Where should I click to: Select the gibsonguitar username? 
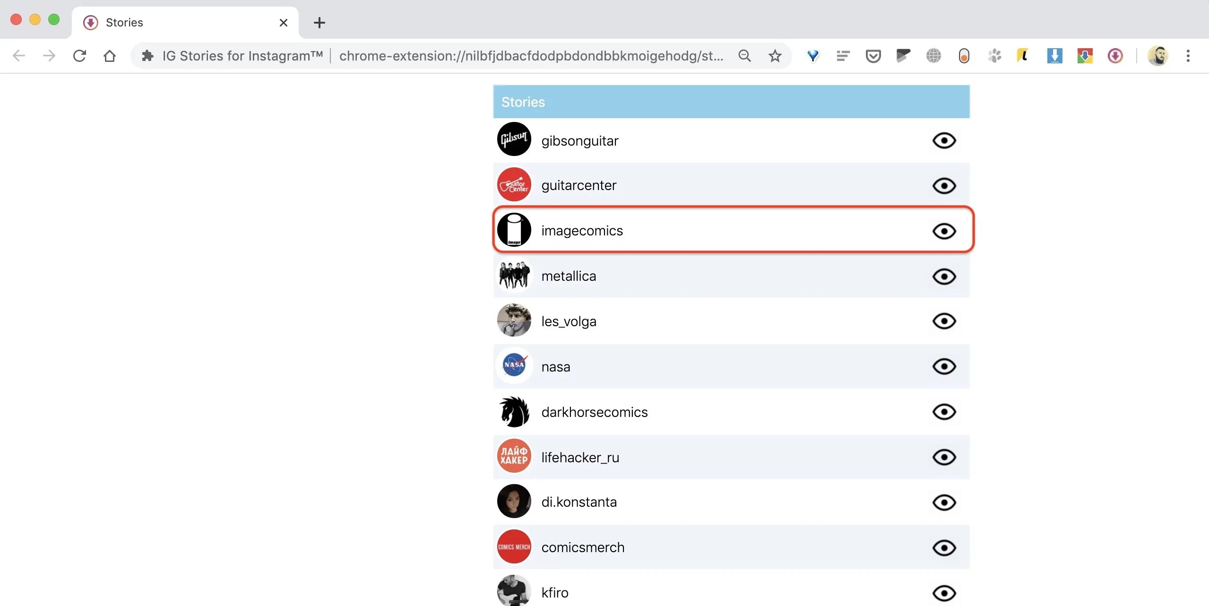tap(579, 141)
